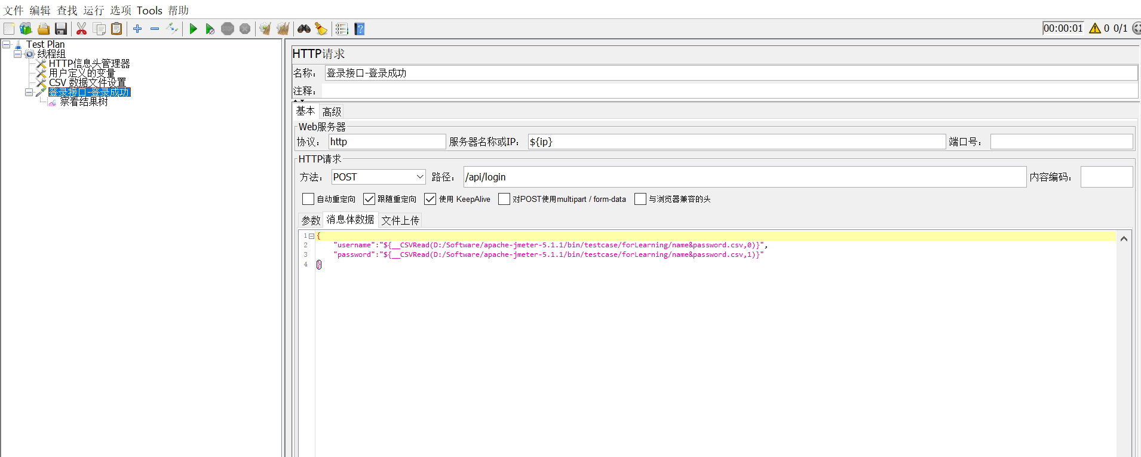The height and width of the screenshot is (457, 1141).
Task: Click the warning triangle error counter
Action: 1095,28
